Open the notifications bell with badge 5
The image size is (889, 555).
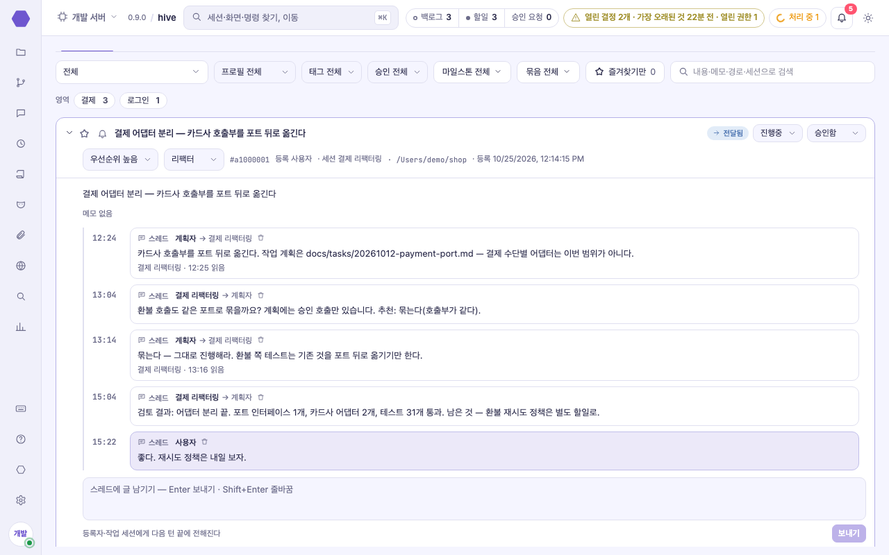point(842,17)
